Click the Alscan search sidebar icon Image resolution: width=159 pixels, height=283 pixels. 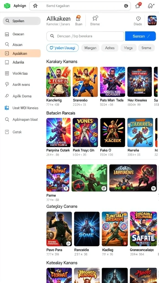click(x=7, y=44)
